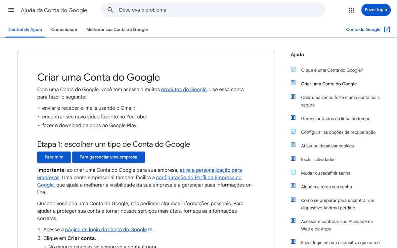Screen dimensions: 397x248
Task: Open Configurar as opções de recuperação article
Action: pyautogui.click(x=338, y=132)
